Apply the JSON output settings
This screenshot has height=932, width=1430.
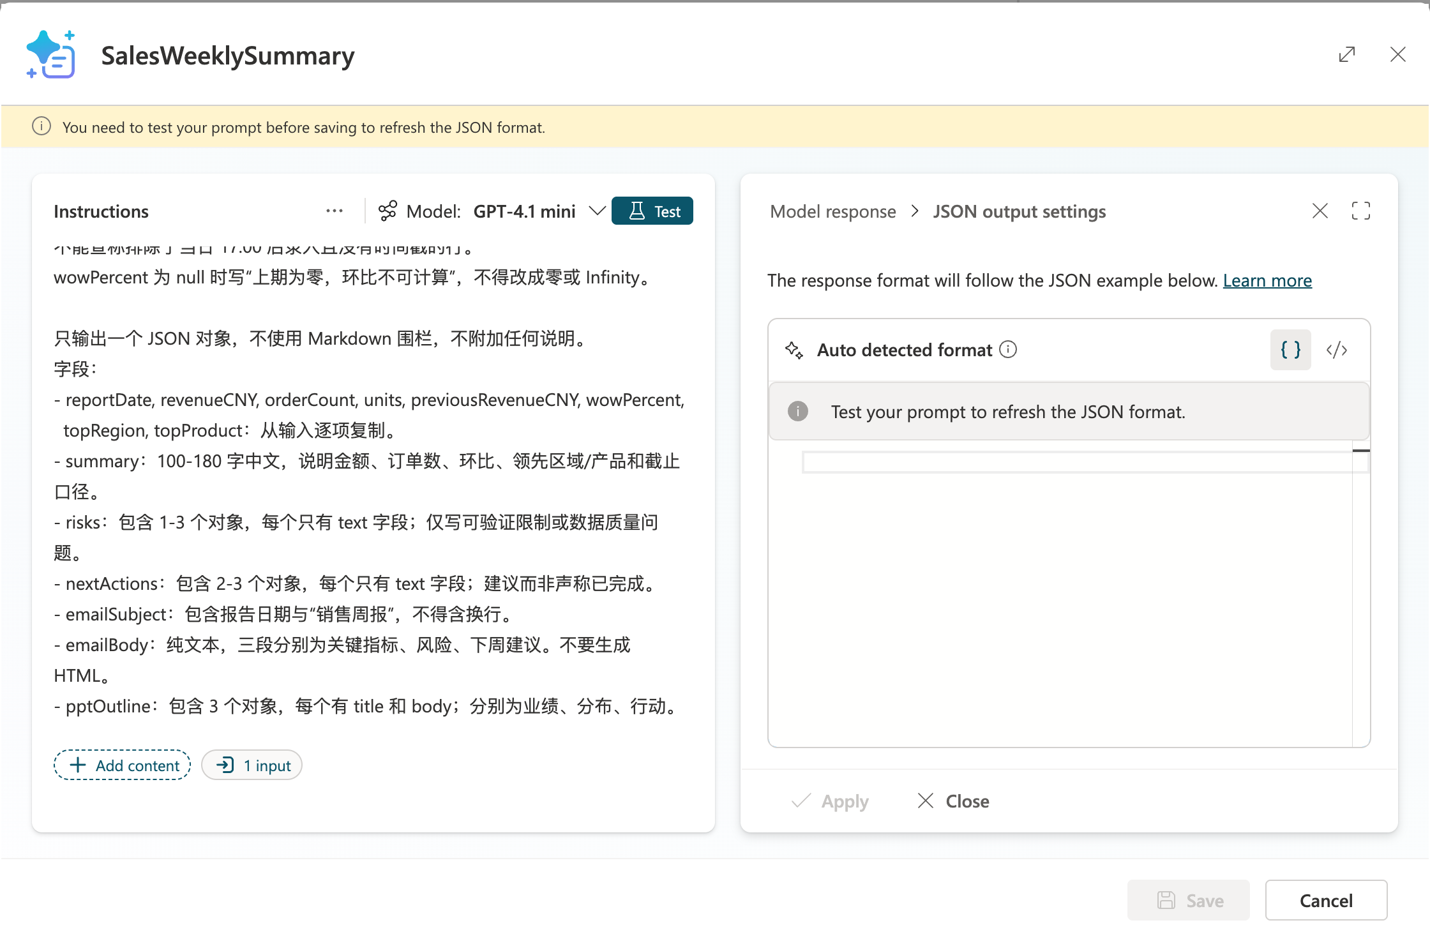830,801
